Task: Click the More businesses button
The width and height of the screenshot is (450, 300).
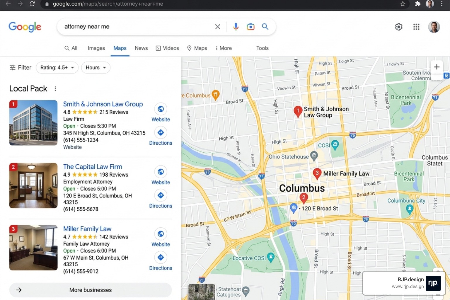Action: 91,290
